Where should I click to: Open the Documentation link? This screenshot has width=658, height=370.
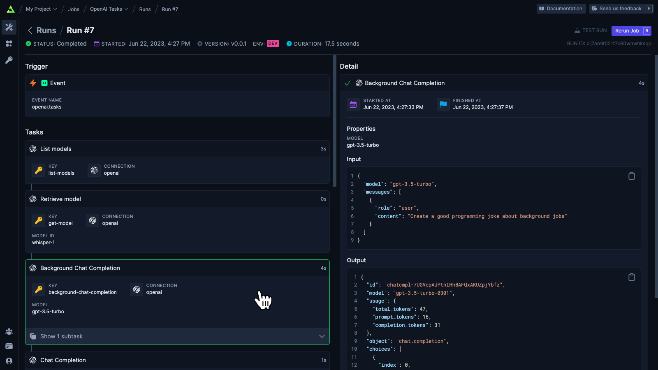[x=561, y=9]
